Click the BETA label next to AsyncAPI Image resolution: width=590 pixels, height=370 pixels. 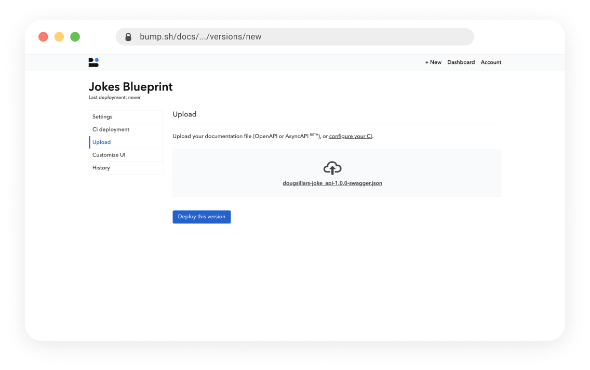coord(314,134)
